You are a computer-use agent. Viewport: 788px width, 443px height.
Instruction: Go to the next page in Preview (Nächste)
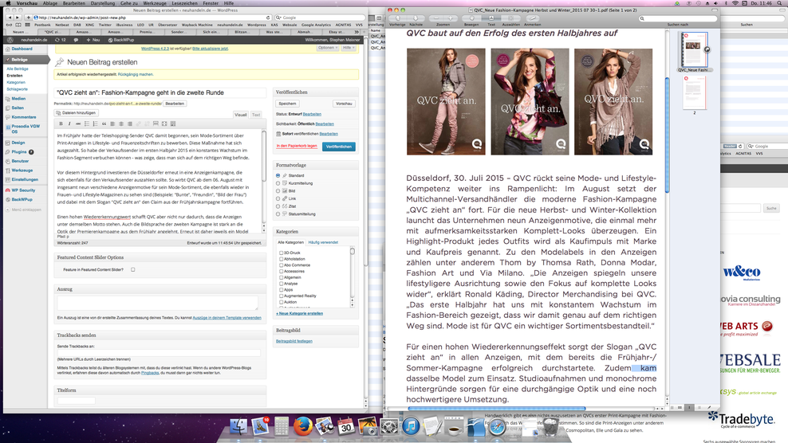tap(416, 18)
